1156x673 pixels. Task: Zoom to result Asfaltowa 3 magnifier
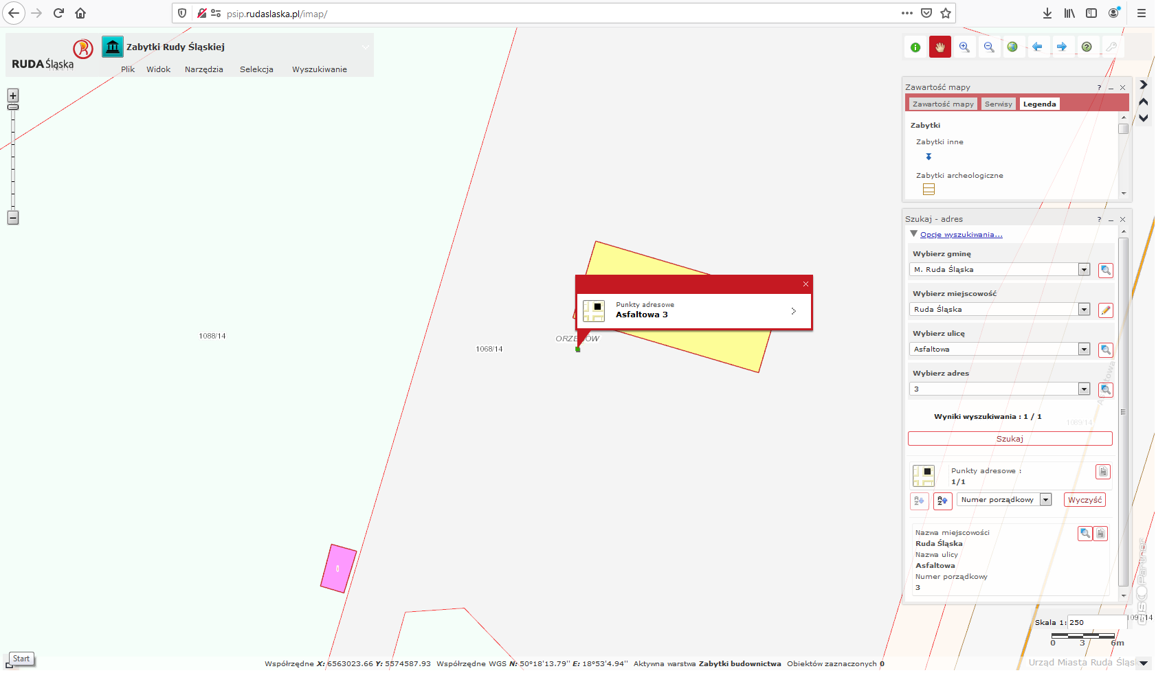(1085, 533)
